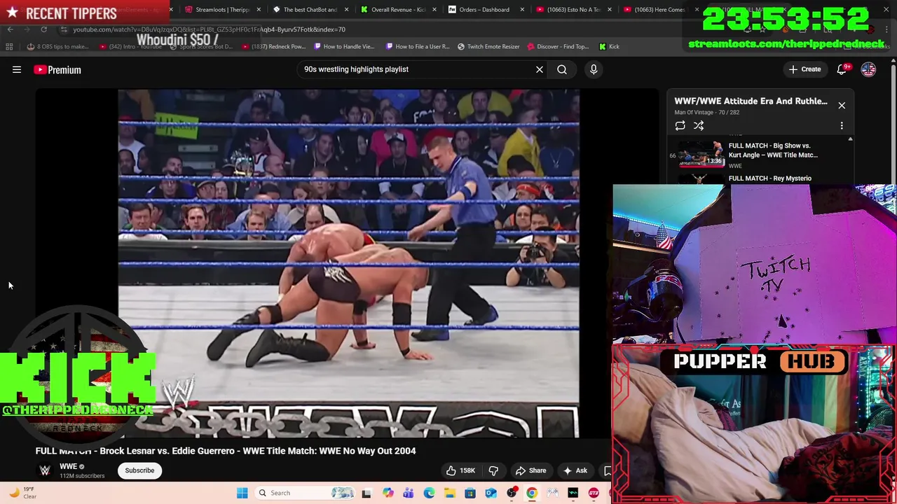Start voice search with the microphone

(594, 69)
